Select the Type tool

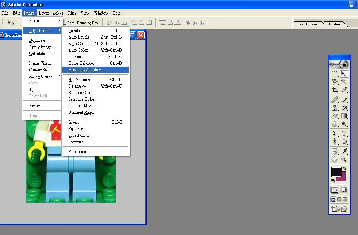click(344, 134)
